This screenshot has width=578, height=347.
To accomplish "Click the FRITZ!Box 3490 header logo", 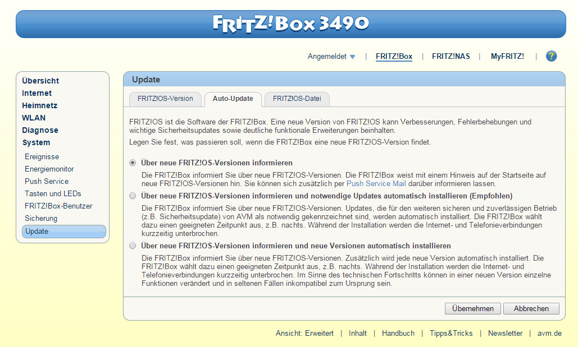I will click(x=291, y=24).
